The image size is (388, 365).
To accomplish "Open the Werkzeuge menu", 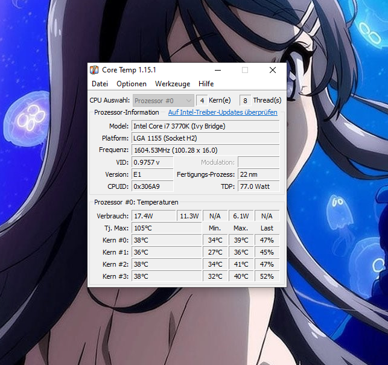I will (x=173, y=84).
